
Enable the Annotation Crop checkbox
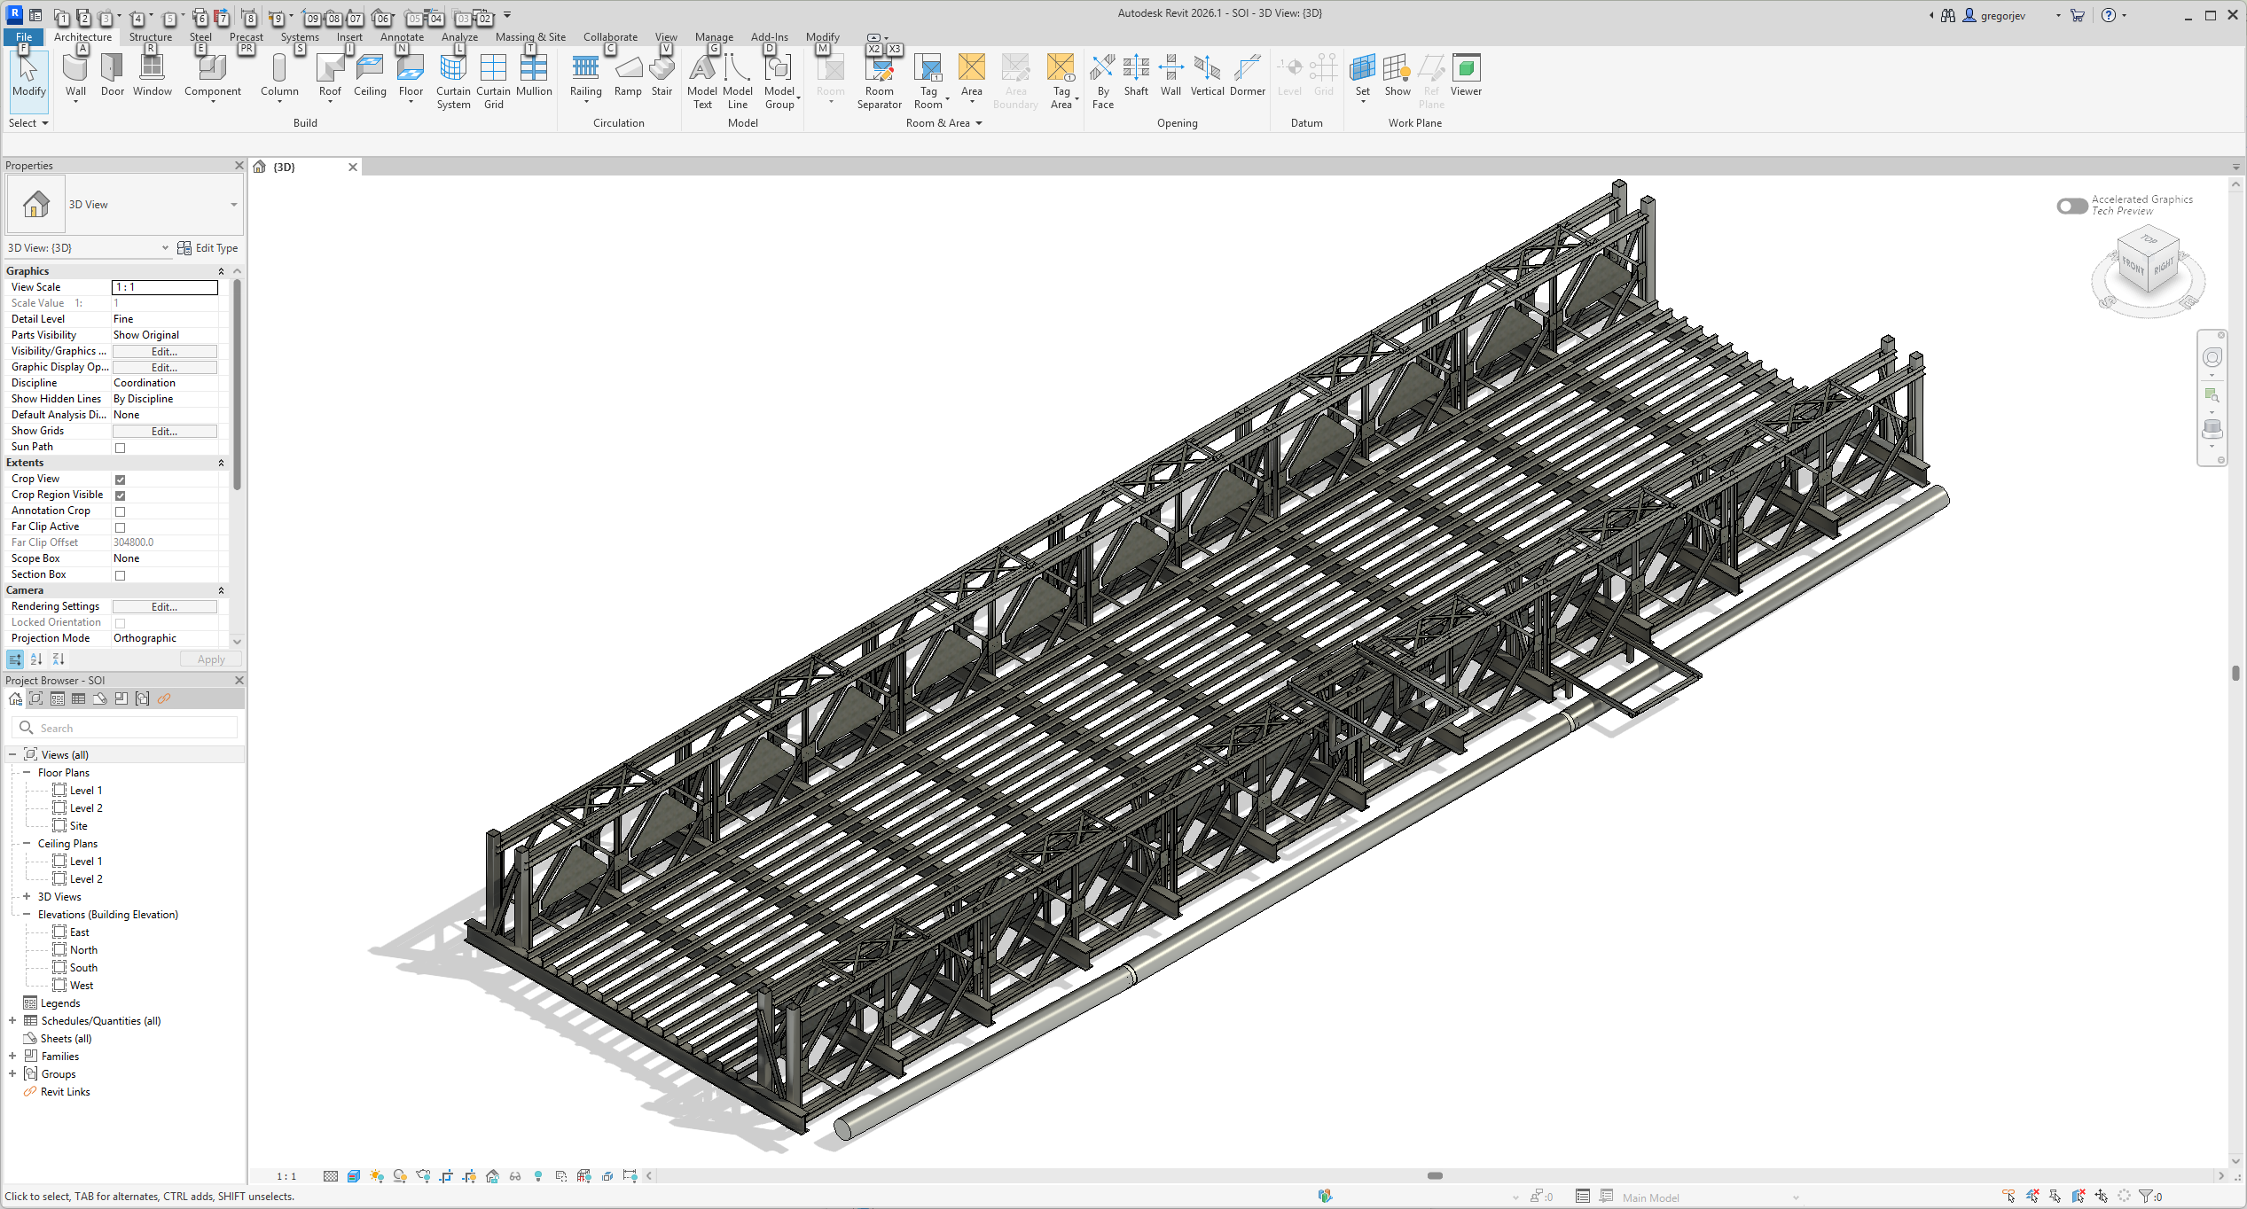(x=121, y=511)
